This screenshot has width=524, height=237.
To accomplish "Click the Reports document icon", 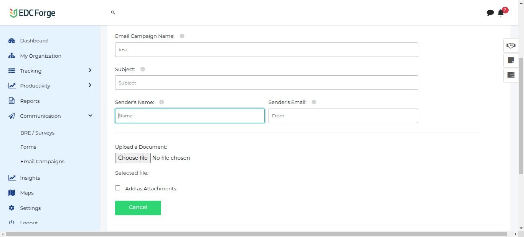I will pyautogui.click(x=12, y=101).
